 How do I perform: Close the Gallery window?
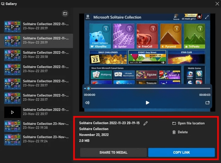coord(217,4)
